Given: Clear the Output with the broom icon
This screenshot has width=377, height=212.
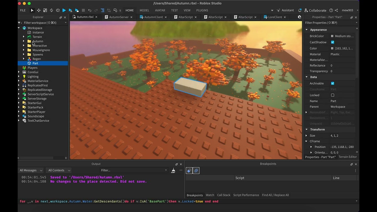Looking at the screenshot, I should pyautogui.click(x=173, y=170).
